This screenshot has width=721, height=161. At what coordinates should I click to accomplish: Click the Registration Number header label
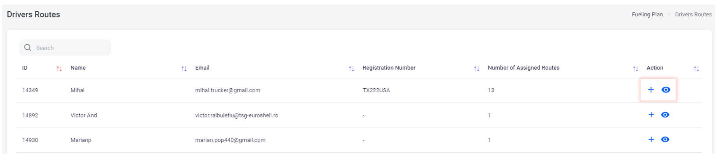click(x=389, y=68)
